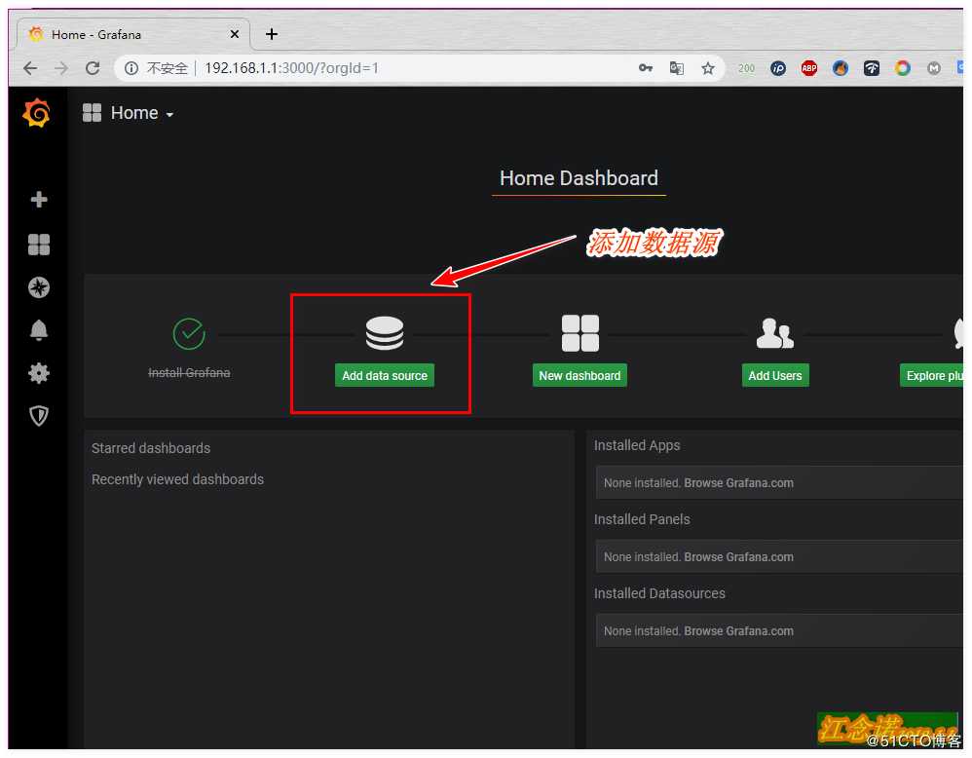Open Browse Grafana.com under Installed Datasources

738,630
